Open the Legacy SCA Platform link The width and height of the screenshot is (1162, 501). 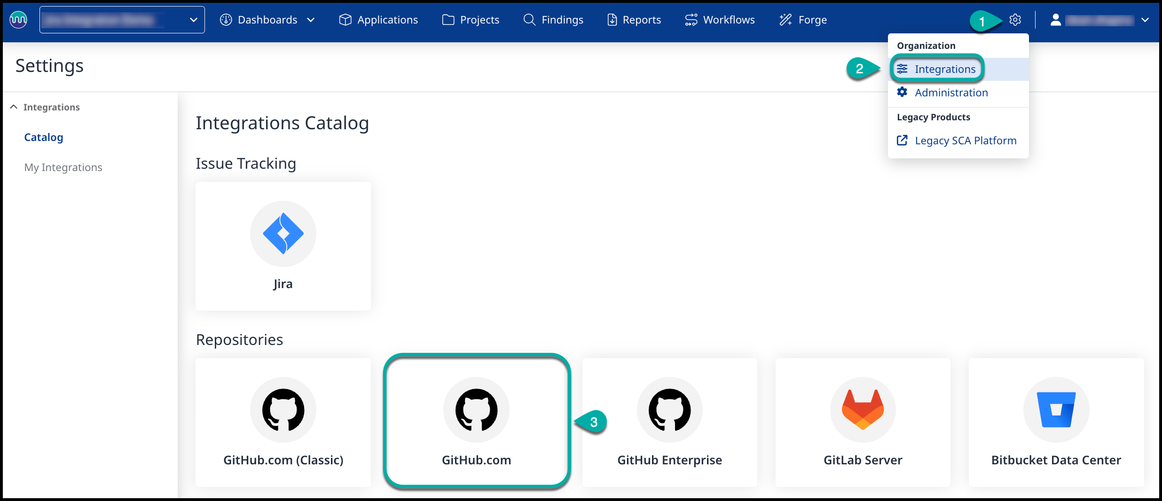(x=965, y=141)
